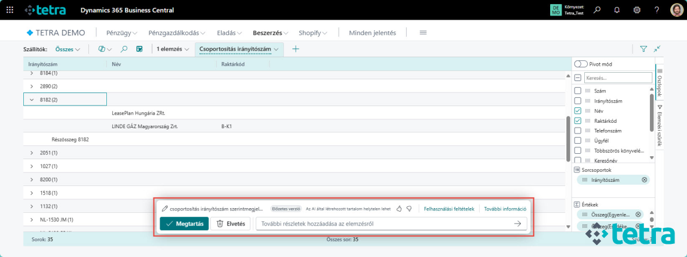Open the app launcher waffle icon

tap(10, 10)
